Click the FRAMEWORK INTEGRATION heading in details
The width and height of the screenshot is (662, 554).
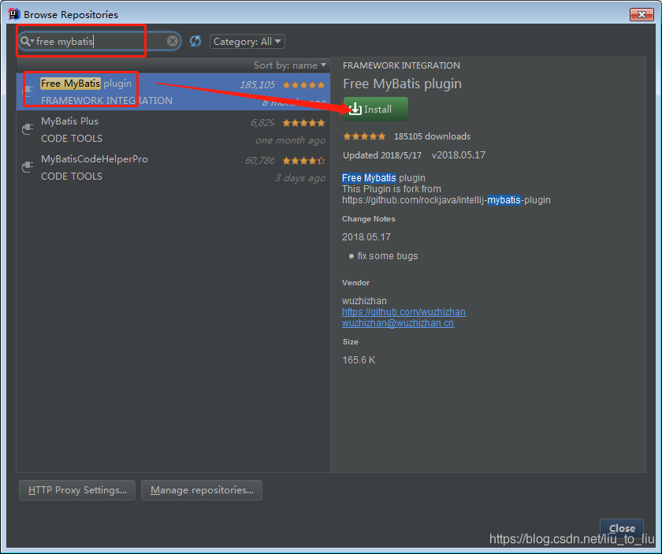click(401, 65)
